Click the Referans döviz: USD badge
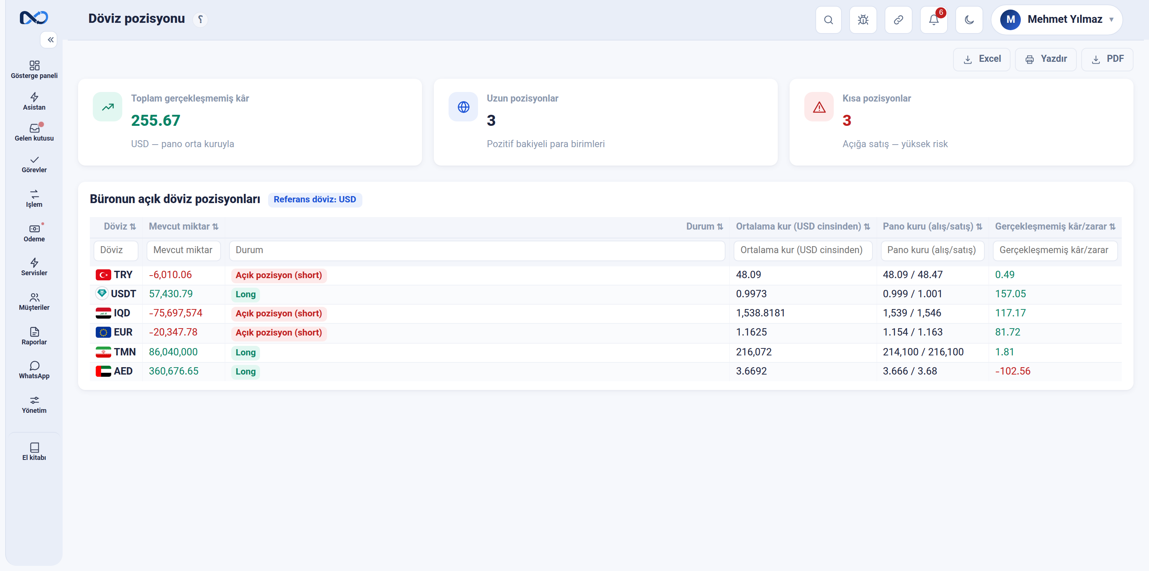This screenshot has width=1149, height=571. pos(315,200)
